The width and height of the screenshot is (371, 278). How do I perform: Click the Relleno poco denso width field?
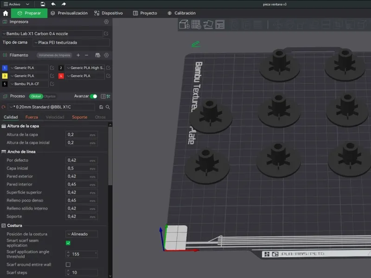click(82, 201)
